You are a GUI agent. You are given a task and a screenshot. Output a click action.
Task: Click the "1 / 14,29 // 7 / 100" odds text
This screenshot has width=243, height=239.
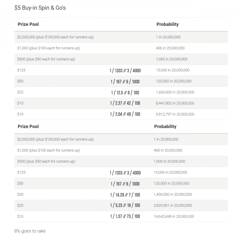point(125,195)
